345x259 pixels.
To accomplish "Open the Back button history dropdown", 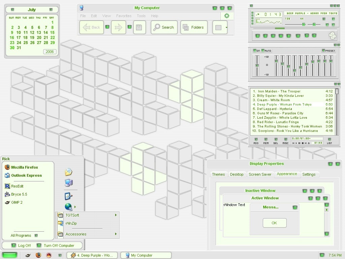I will click(107, 27).
